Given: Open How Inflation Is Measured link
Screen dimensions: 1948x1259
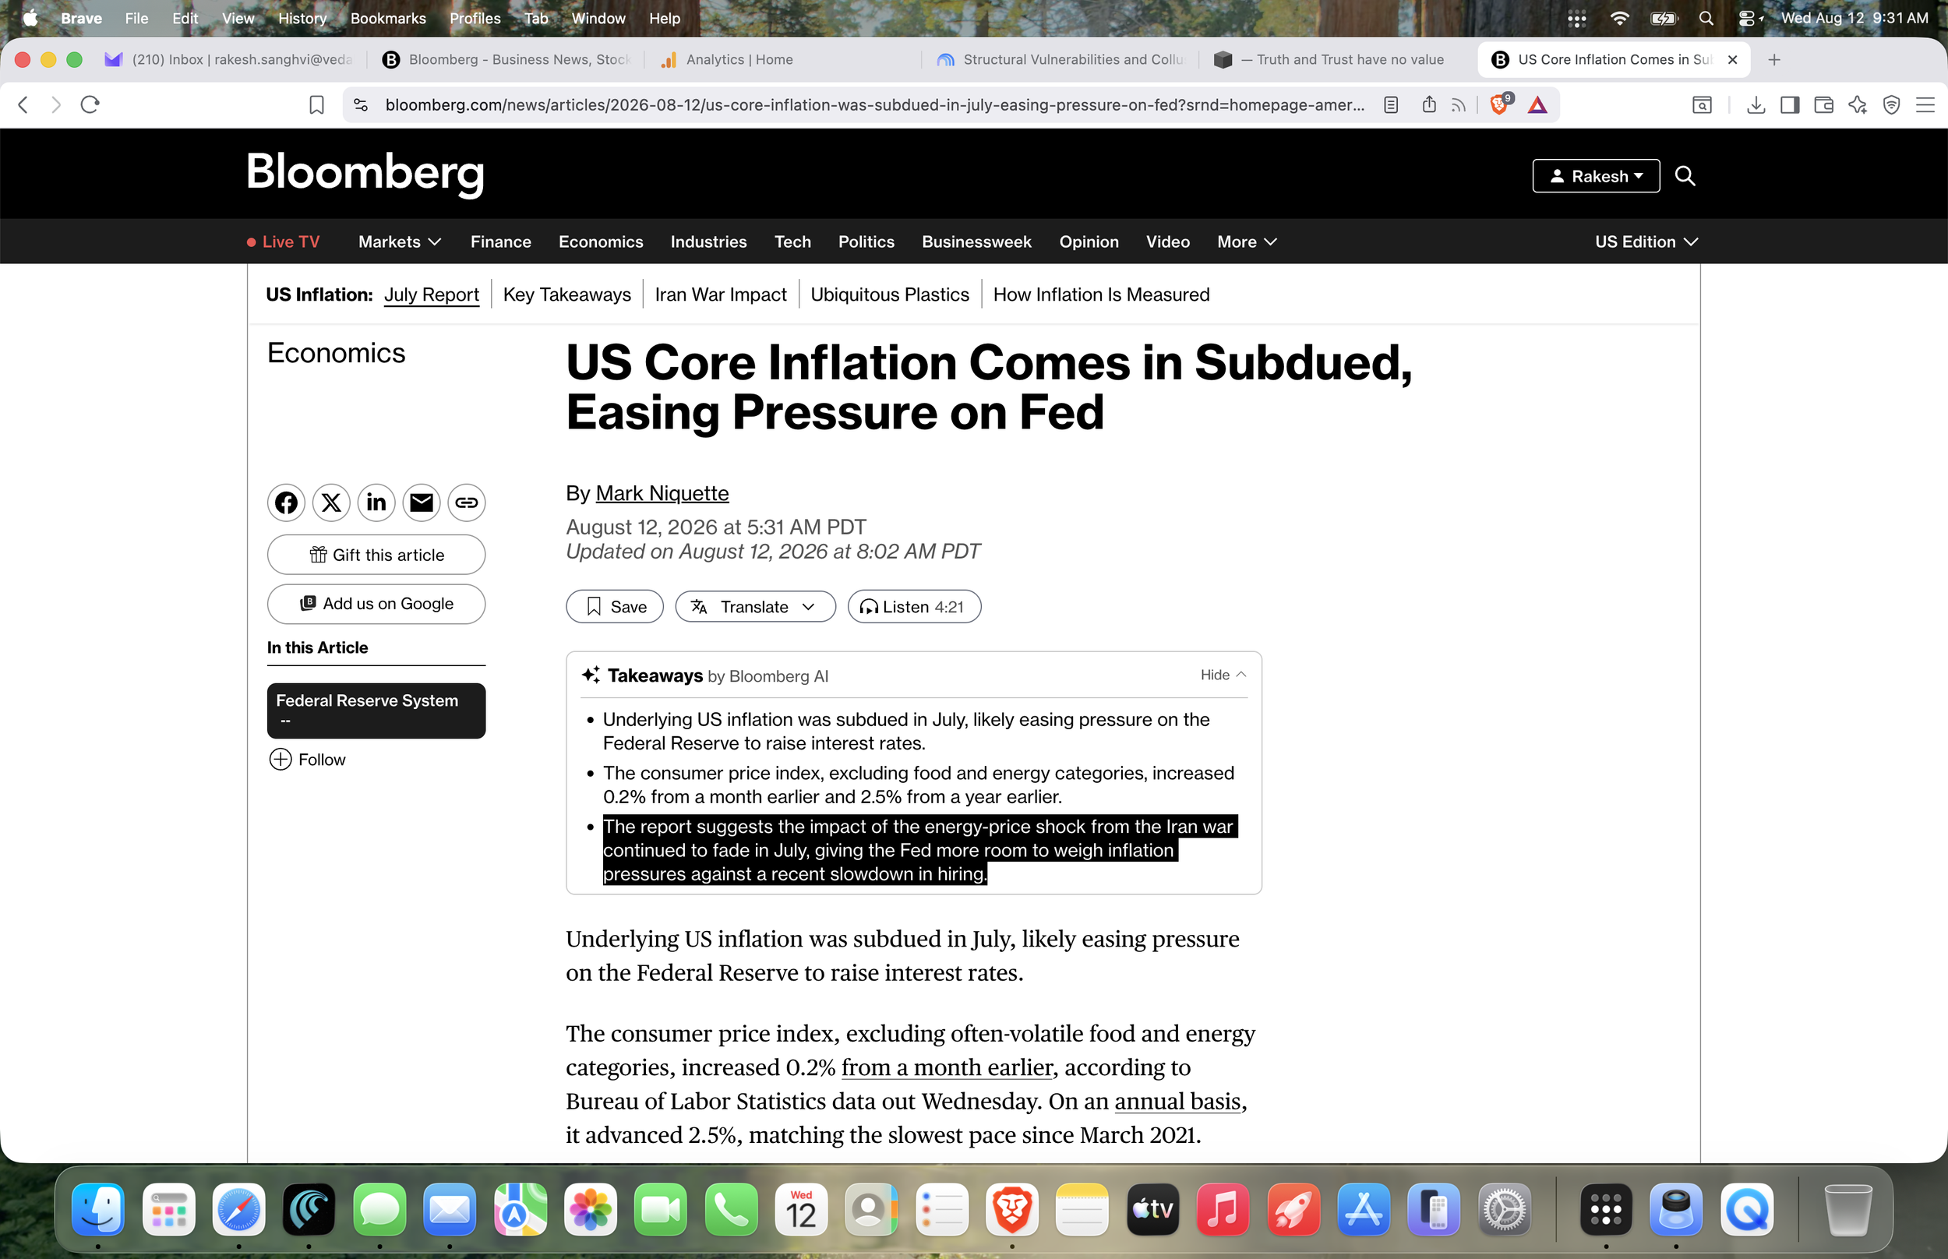Looking at the screenshot, I should 1101,294.
